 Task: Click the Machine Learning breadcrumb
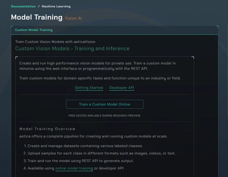point(56,6)
